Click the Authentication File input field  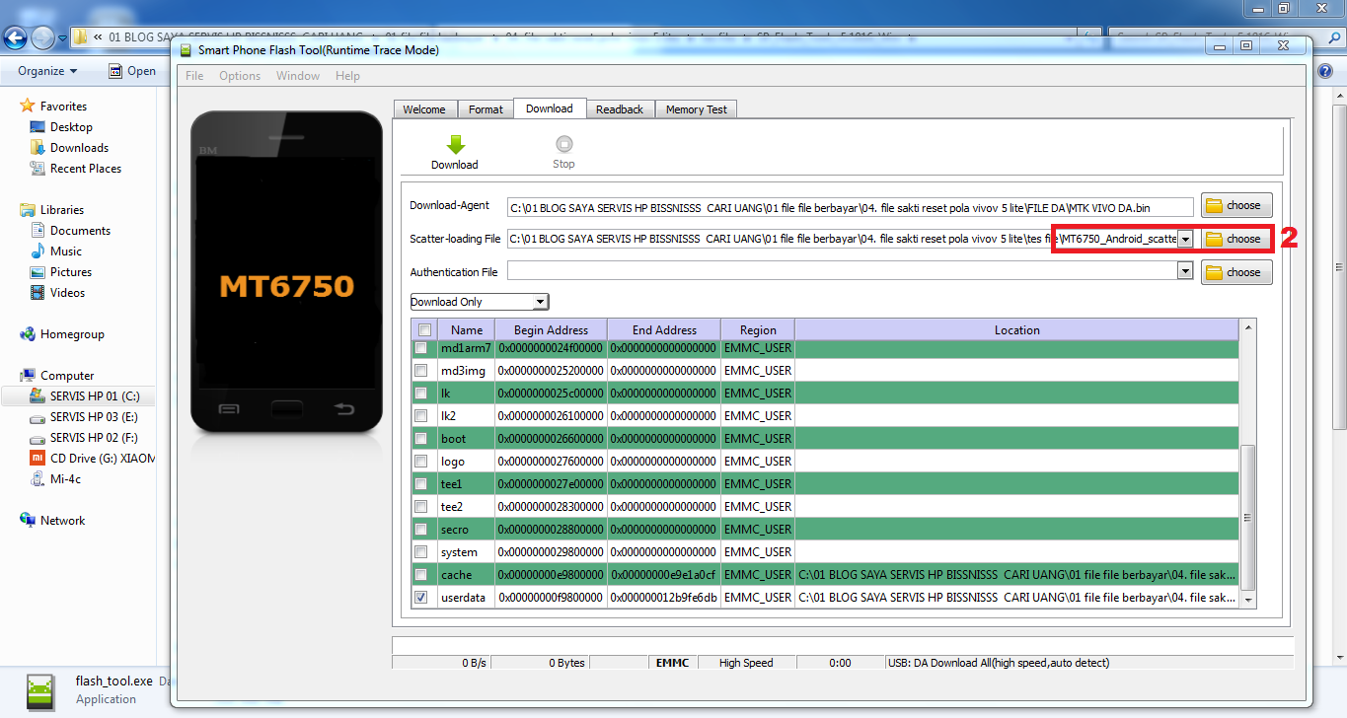843,271
